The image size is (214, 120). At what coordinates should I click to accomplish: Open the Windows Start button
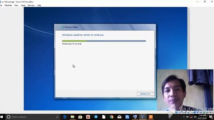[x=2, y=117]
